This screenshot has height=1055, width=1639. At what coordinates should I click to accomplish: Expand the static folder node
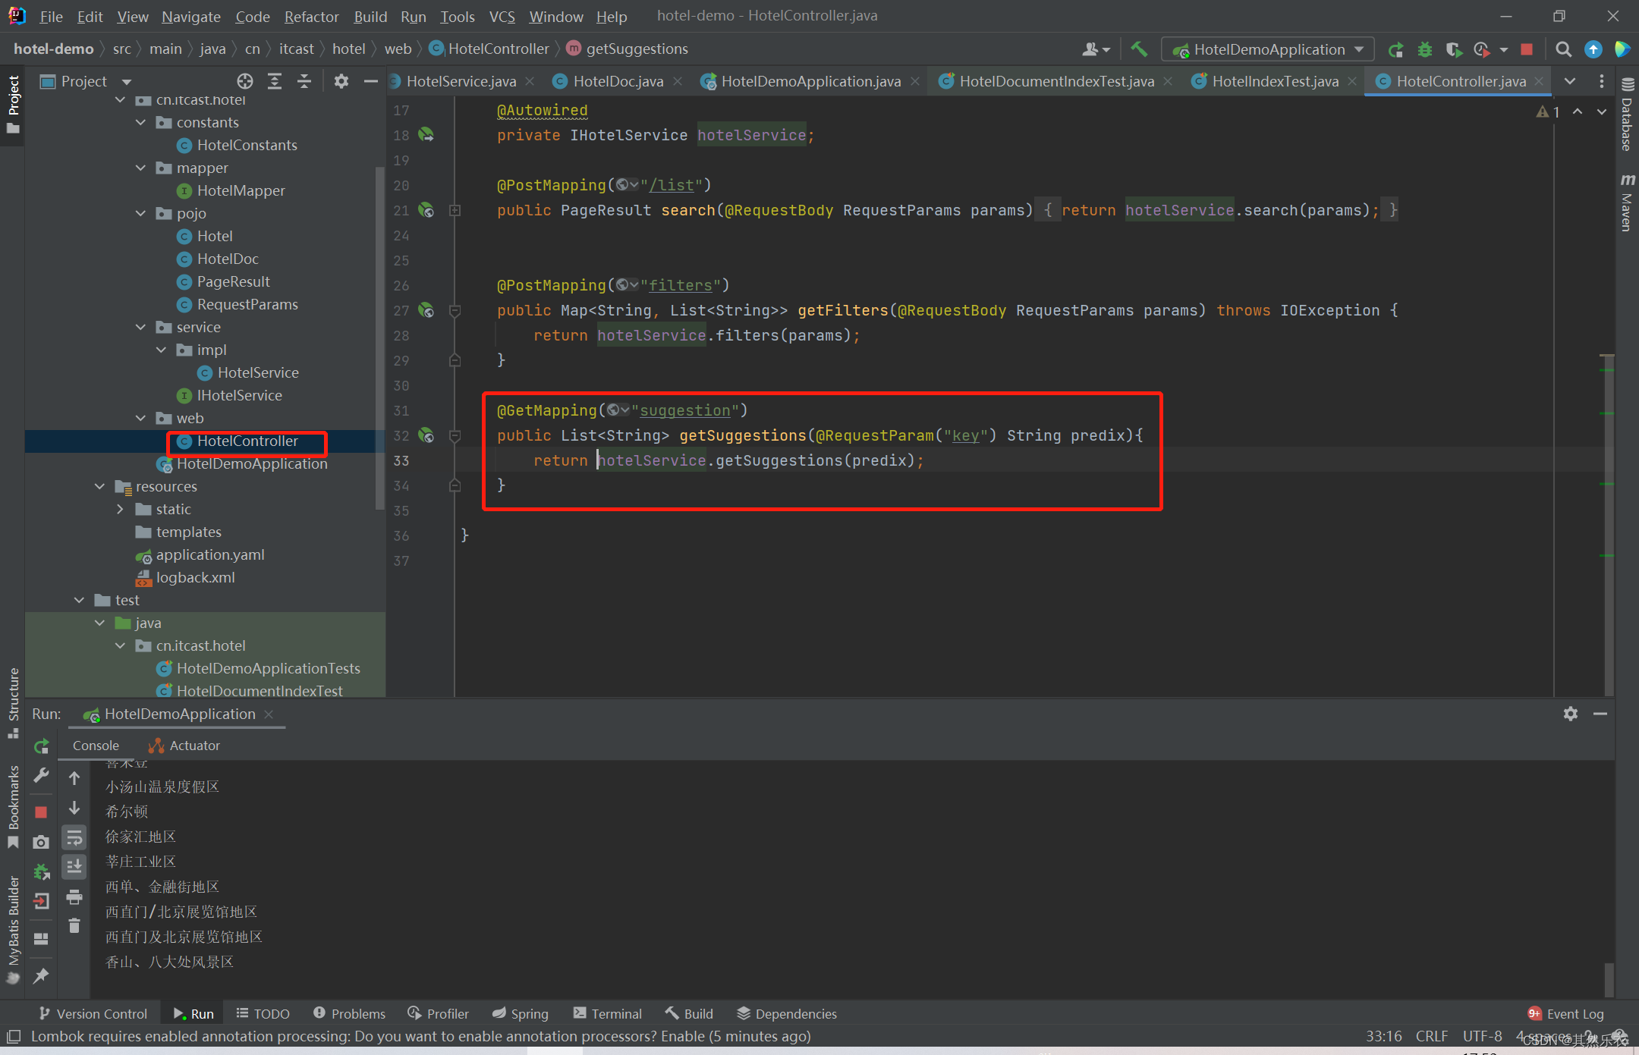pos(121,509)
